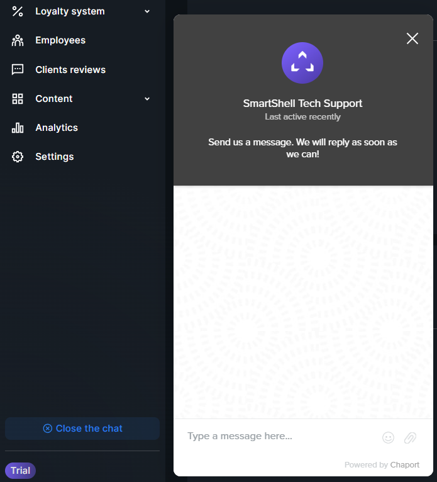Open Settings from the sidebar
Viewport: 437px width, 482px height.
click(55, 157)
